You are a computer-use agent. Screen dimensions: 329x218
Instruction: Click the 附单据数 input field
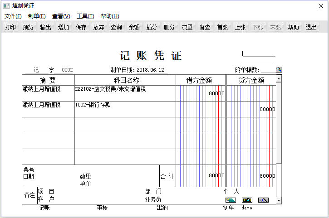268,70
